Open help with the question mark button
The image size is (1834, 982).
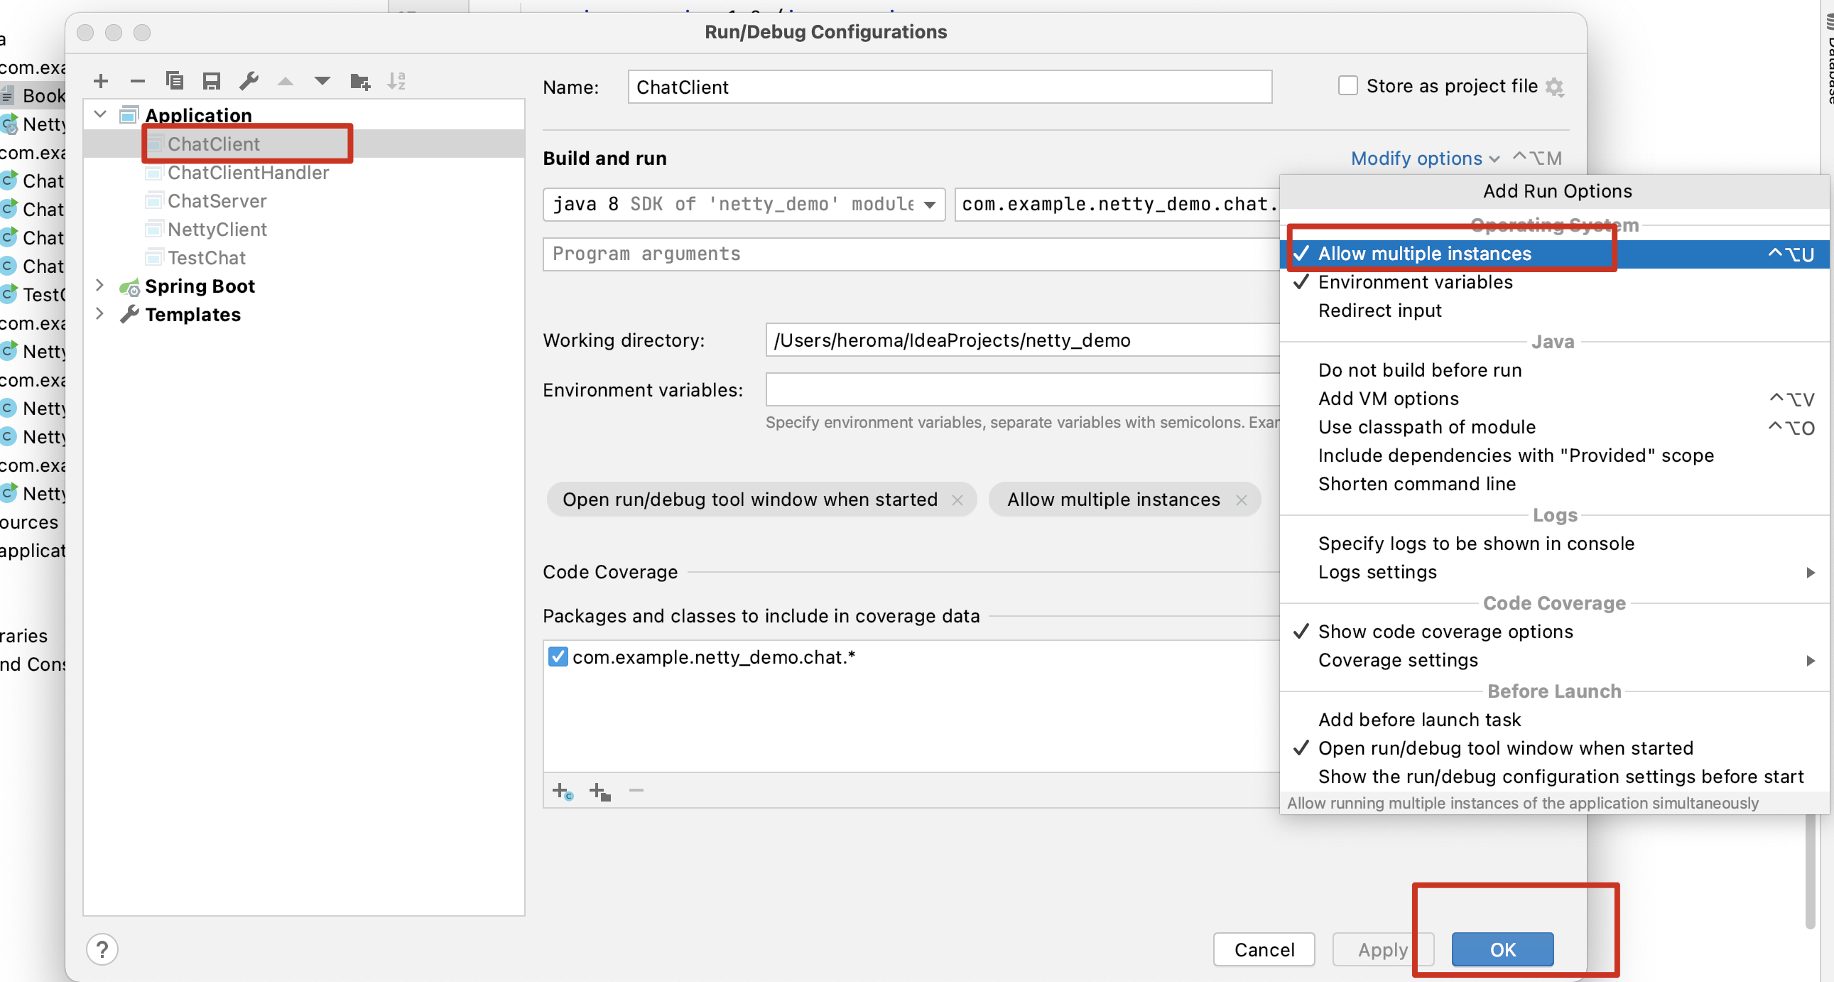(102, 949)
